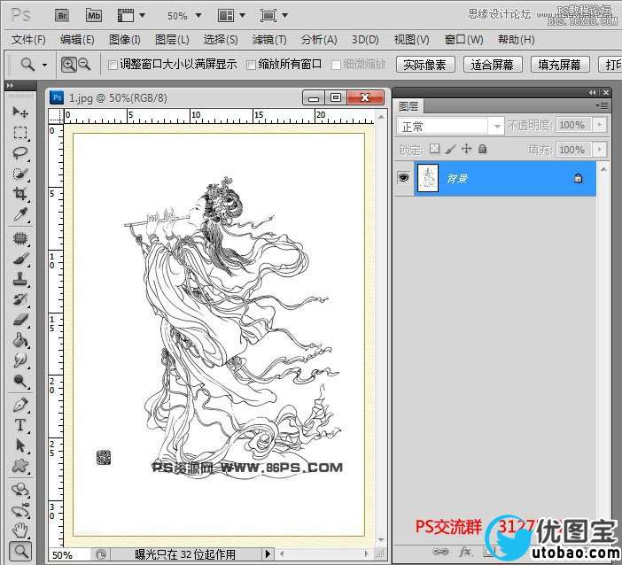Screen dimensions: 622x565
Task: Open the Zoom tool preset picker arrow
Action: point(45,65)
